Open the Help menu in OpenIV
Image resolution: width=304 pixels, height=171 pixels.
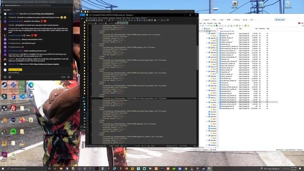click(x=219, y=23)
